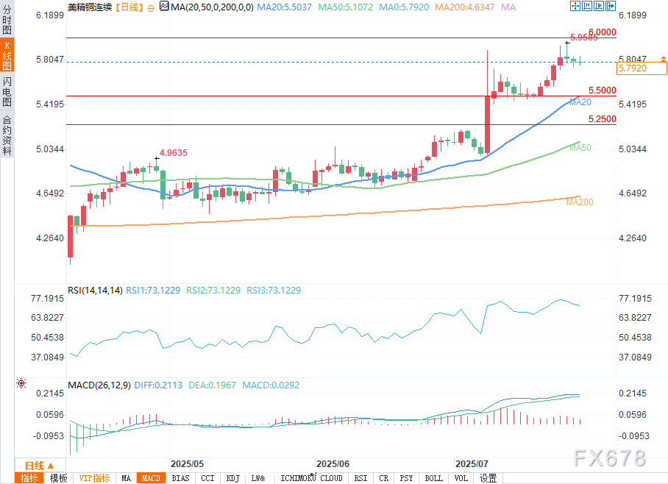This screenshot has width=668, height=484.
Task: Toggle the MACD indicator button
Action: [151, 478]
